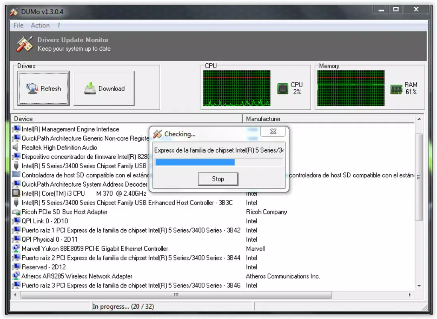Sort list by Device column header
This screenshot has height=319, width=437.
(x=126, y=119)
